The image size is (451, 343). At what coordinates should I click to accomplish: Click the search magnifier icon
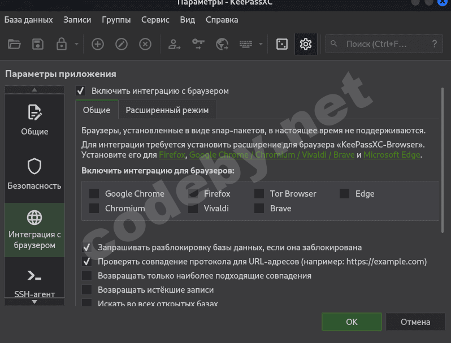[x=333, y=44]
